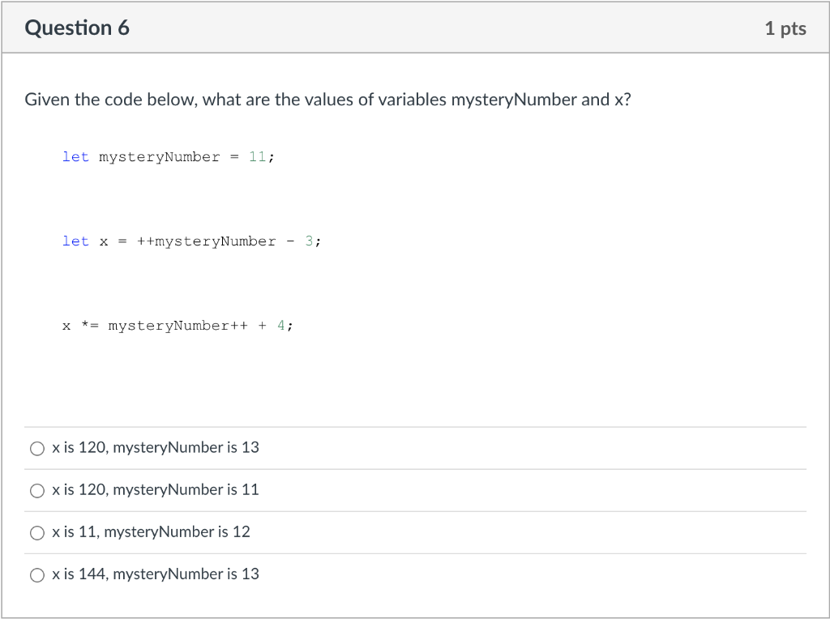Click the code line declaring mysteryNumber
The width and height of the screenshot is (830, 623).
168,156
